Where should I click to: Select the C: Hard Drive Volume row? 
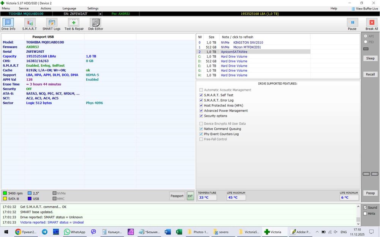coord(253,57)
